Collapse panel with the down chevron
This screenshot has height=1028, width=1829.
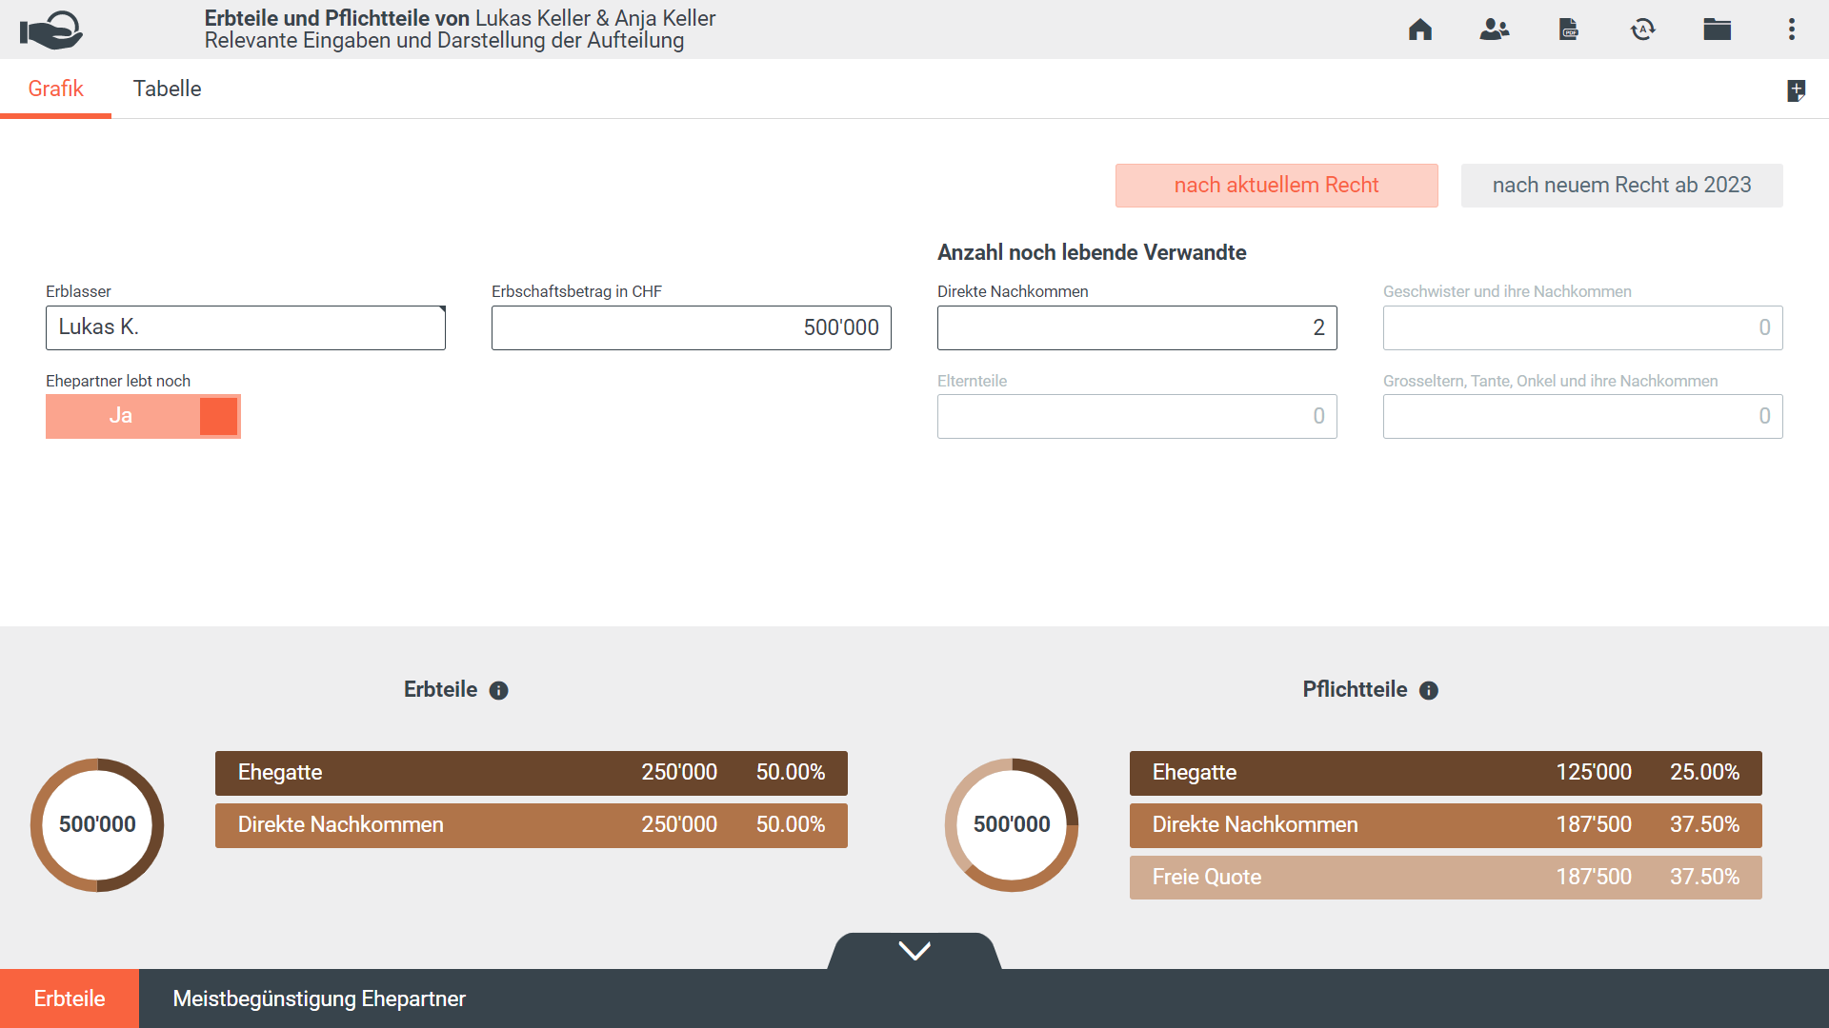914,951
